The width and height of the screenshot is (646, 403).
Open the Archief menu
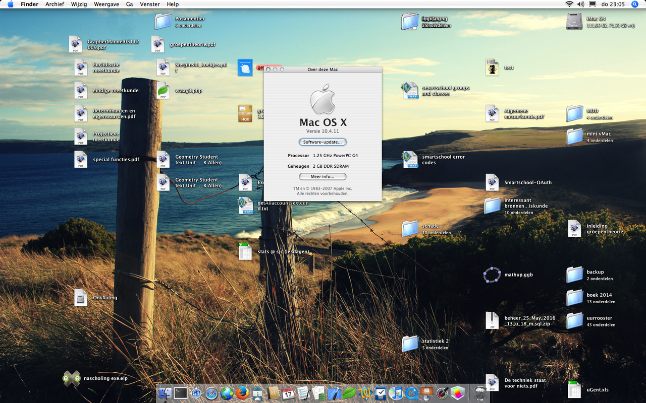point(55,4)
